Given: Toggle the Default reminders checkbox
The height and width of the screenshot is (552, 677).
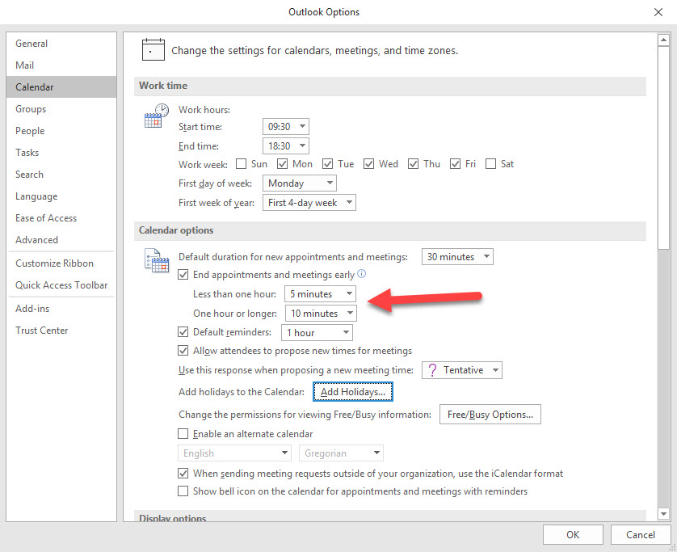Looking at the screenshot, I should pyautogui.click(x=183, y=331).
